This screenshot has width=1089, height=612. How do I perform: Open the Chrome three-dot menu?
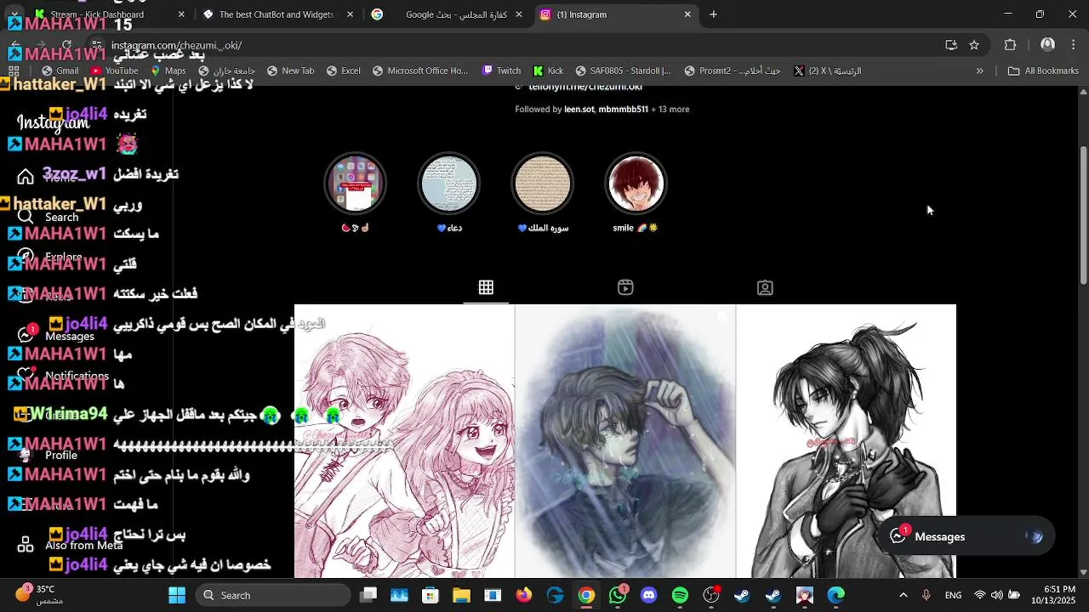tap(1074, 45)
